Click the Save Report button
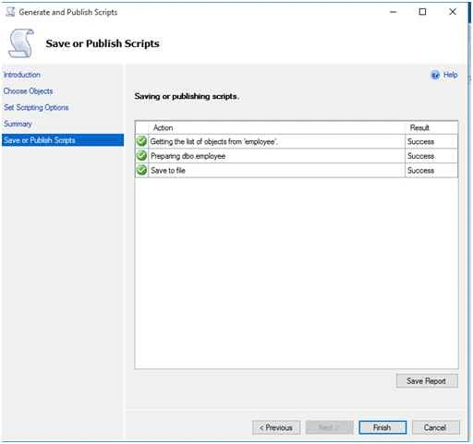Image resolution: width=473 pixels, height=444 pixels. click(427, 381)
